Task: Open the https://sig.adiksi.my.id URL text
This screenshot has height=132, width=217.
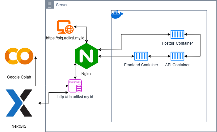Action: 66,38
